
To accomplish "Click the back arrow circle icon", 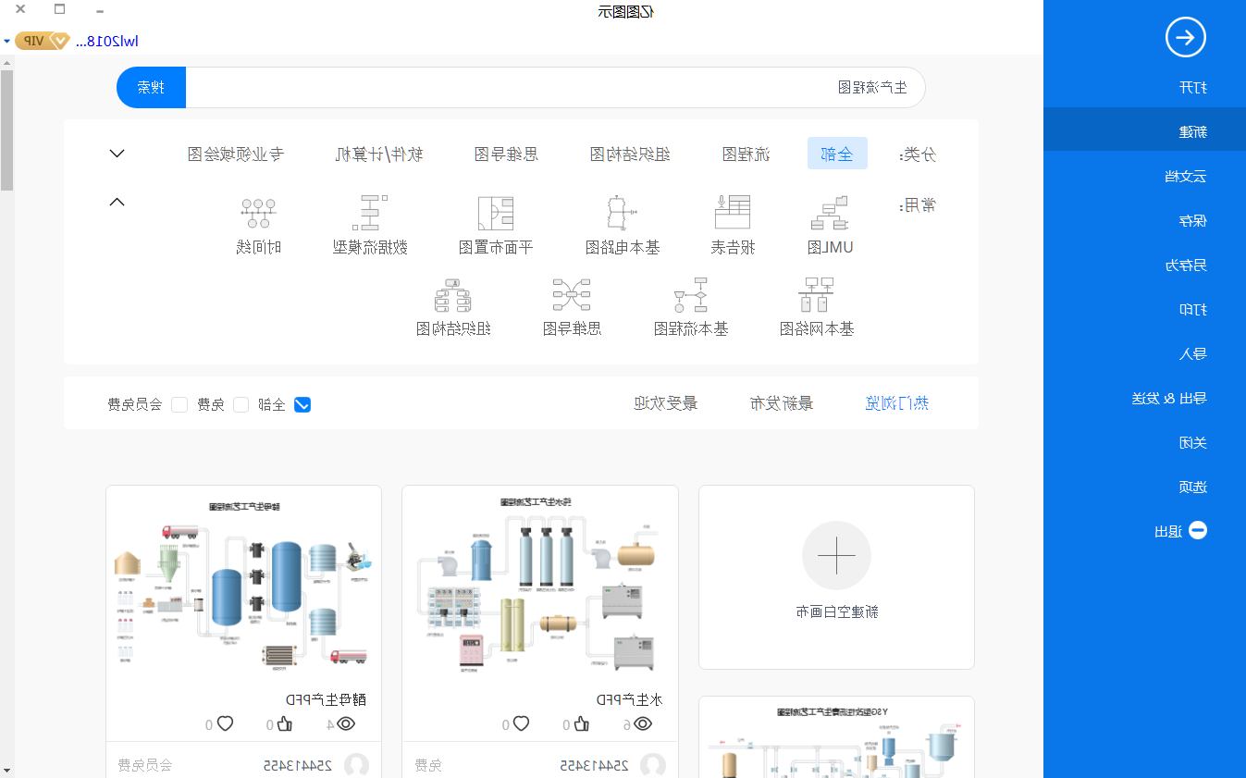I will (x=1185, y=38).
